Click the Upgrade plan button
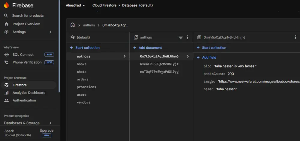 [46, 131]
